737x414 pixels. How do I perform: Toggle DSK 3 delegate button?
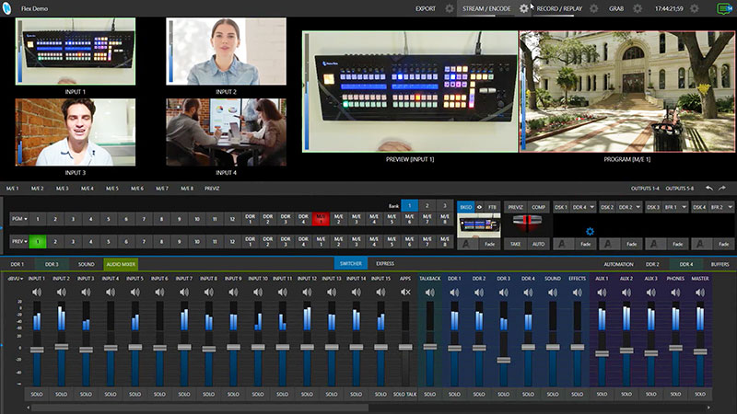653,207
